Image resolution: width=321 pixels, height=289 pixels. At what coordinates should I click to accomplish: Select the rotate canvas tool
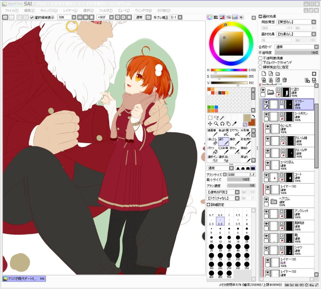222,124
